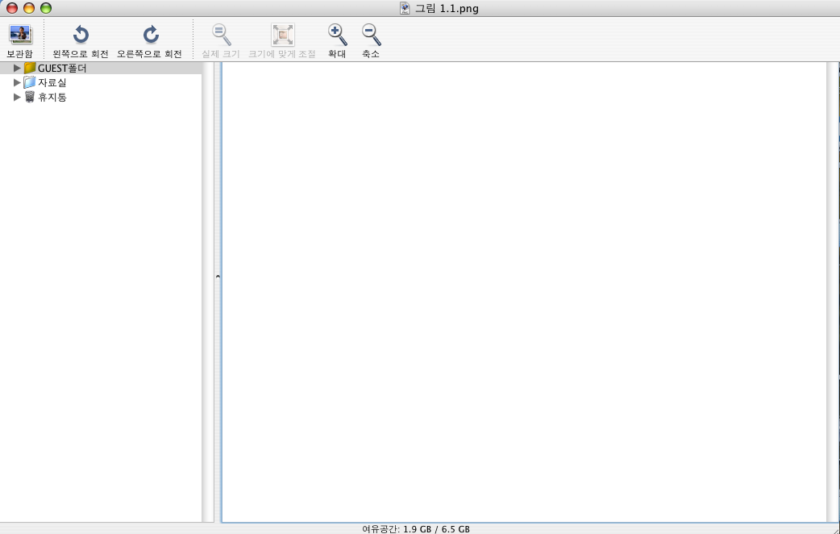The image size is (840, 534).
Task: Expand the 휴지통 disclosure triangle
Action: [x=17, y=97]
